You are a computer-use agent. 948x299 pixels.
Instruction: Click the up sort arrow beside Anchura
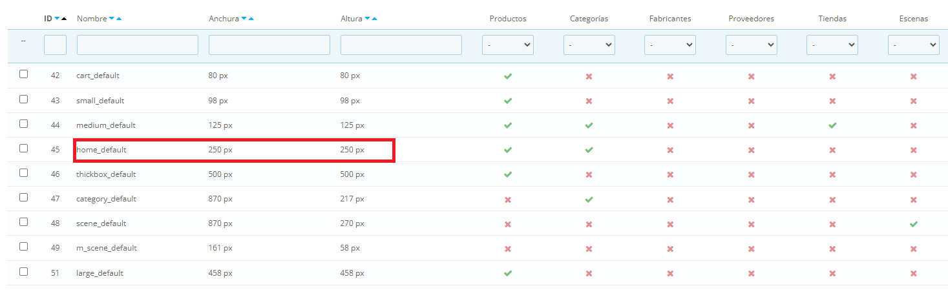(x=251, y=19)
